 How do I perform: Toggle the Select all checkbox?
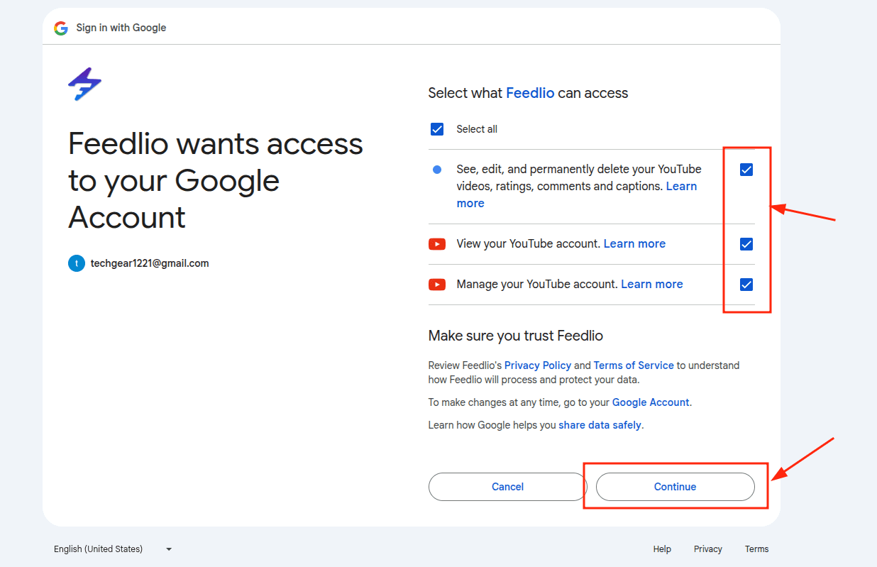[x=437, y=129]
